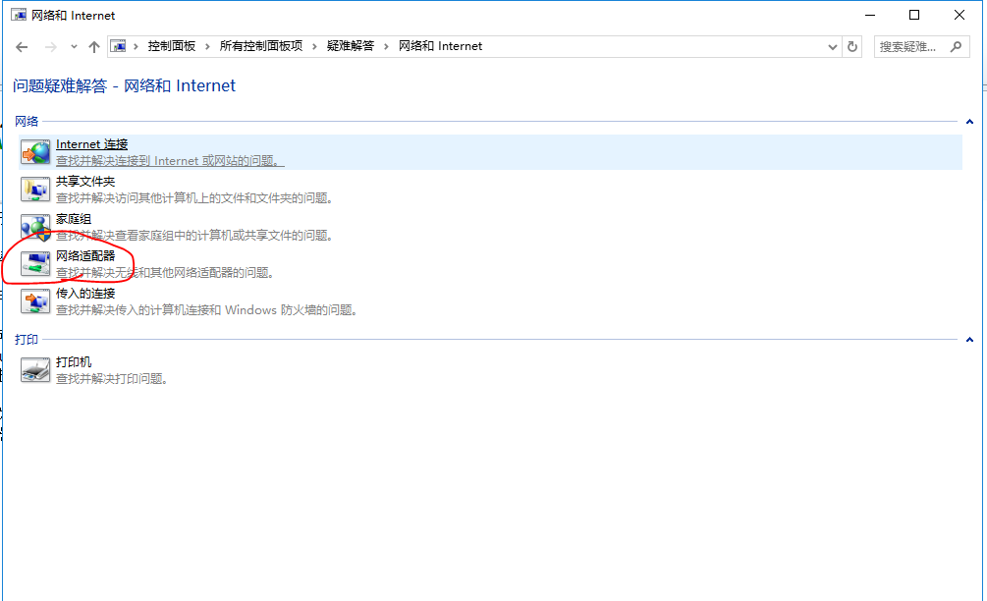Screen dimensions: 987x601
Task: Click the Control Panel icon in address bar
Action: coord(118,45)
